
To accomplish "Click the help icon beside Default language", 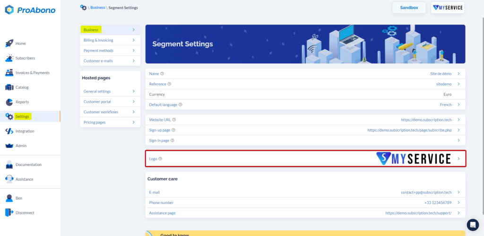I will 180,105.
